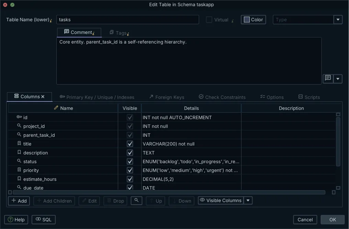Viewport: 349px width, 229px height.
Task: Click the Add Children button
Action: point(54,201)
